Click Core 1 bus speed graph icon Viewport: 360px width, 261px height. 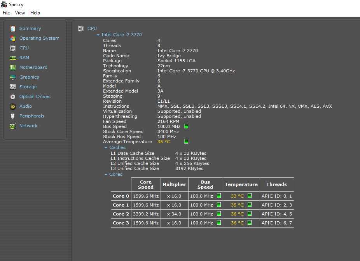click(x=219, y=205)
